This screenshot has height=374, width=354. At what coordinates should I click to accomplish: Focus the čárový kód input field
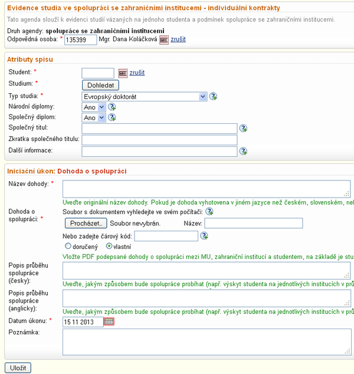[x=166, y=236]
